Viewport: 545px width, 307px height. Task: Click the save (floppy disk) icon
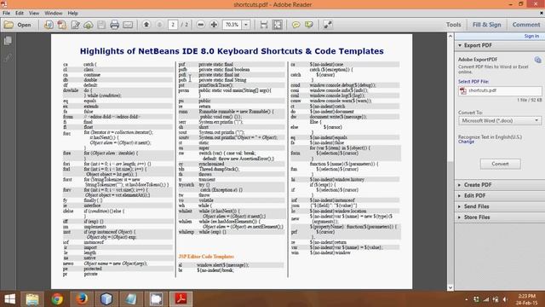[x=101, y=25]
